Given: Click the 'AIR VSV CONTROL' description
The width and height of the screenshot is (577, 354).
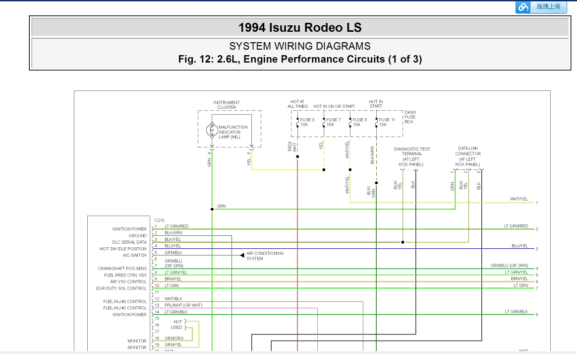Looking at the screenshot, I should (128, 282).
